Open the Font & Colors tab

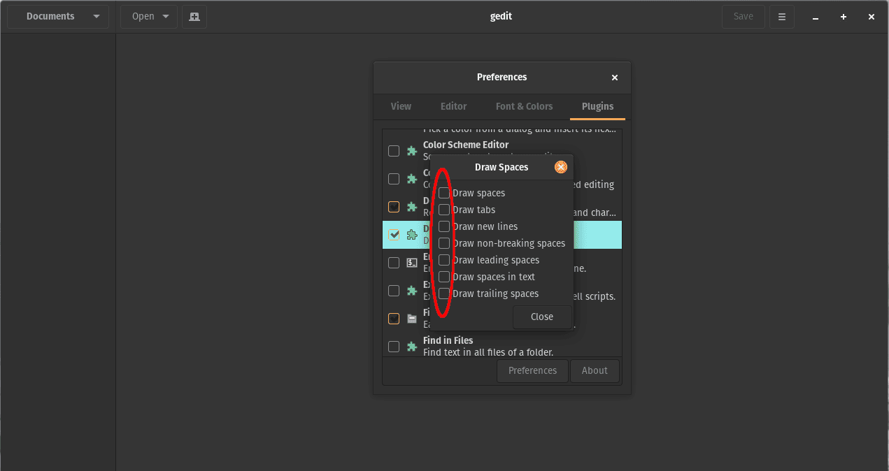[x=524, y=106]
